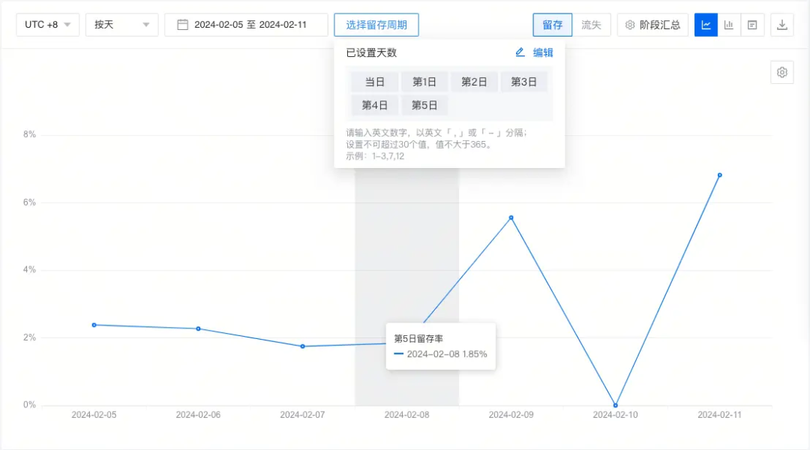Screen dimensions: 810x450
Task: Click the 2024-02-05 data point
Action: click(x=94, y=325)
